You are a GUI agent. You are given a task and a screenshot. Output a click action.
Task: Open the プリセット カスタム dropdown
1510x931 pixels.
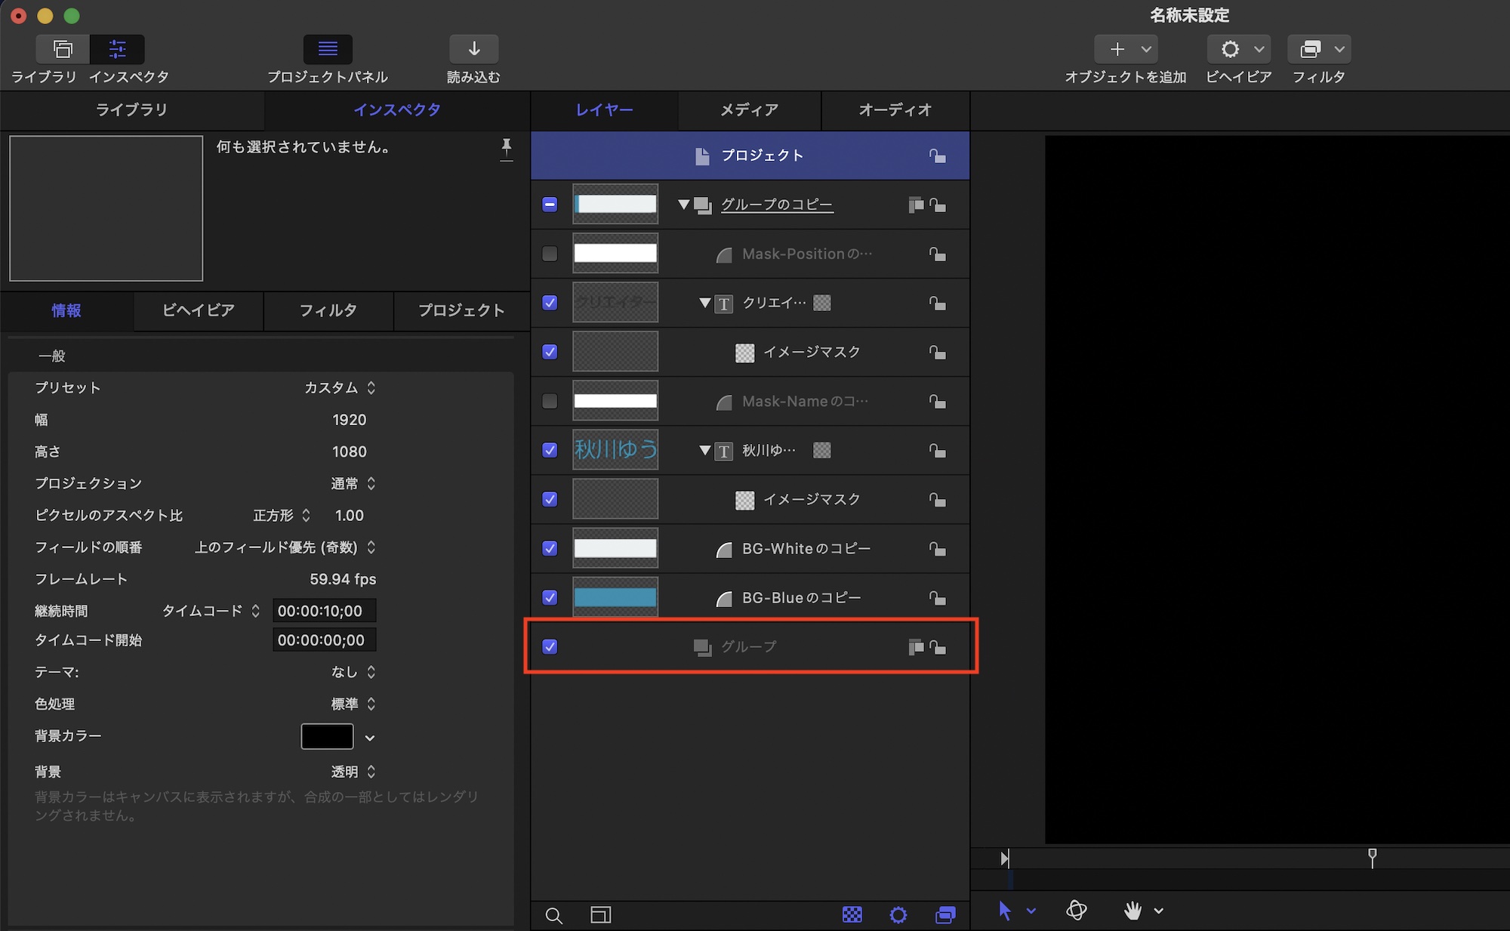pyautogui.click(x=340, y=387)
